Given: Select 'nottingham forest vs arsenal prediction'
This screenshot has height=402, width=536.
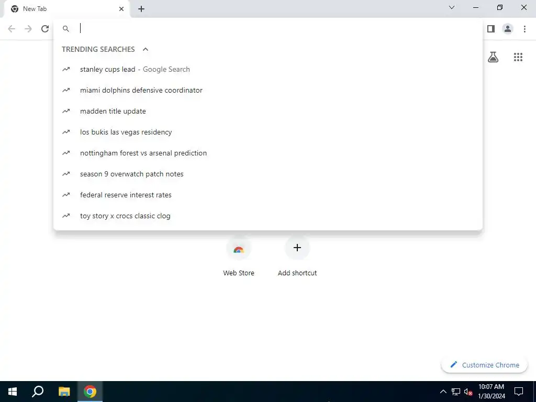Looking at the screenshot, I should pyautogui.click(x=268, y=153).
